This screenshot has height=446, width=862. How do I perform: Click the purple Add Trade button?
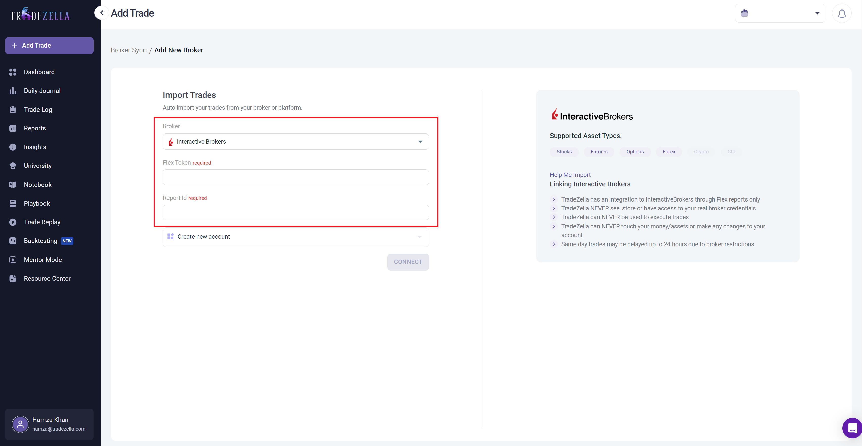point(49,46)
